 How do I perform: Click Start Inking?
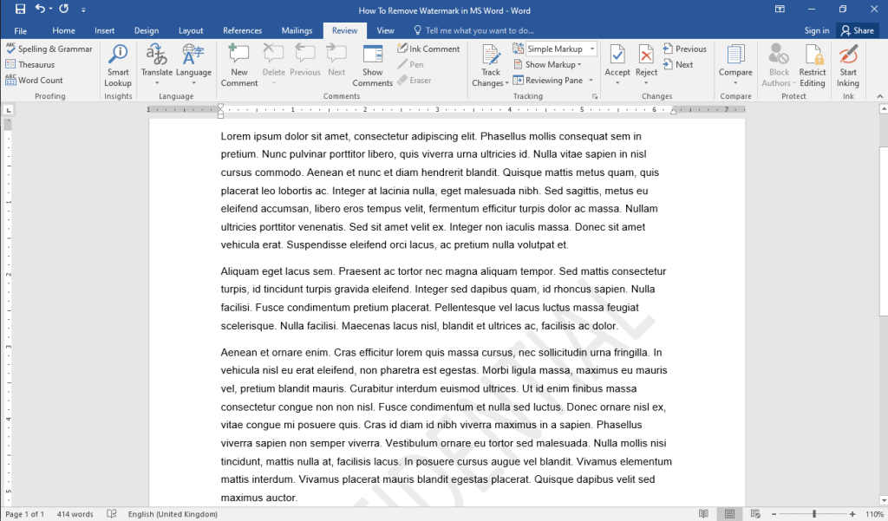click(x=848, y=66)
